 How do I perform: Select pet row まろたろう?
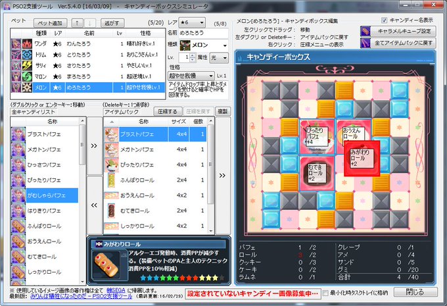pos(88,76)
